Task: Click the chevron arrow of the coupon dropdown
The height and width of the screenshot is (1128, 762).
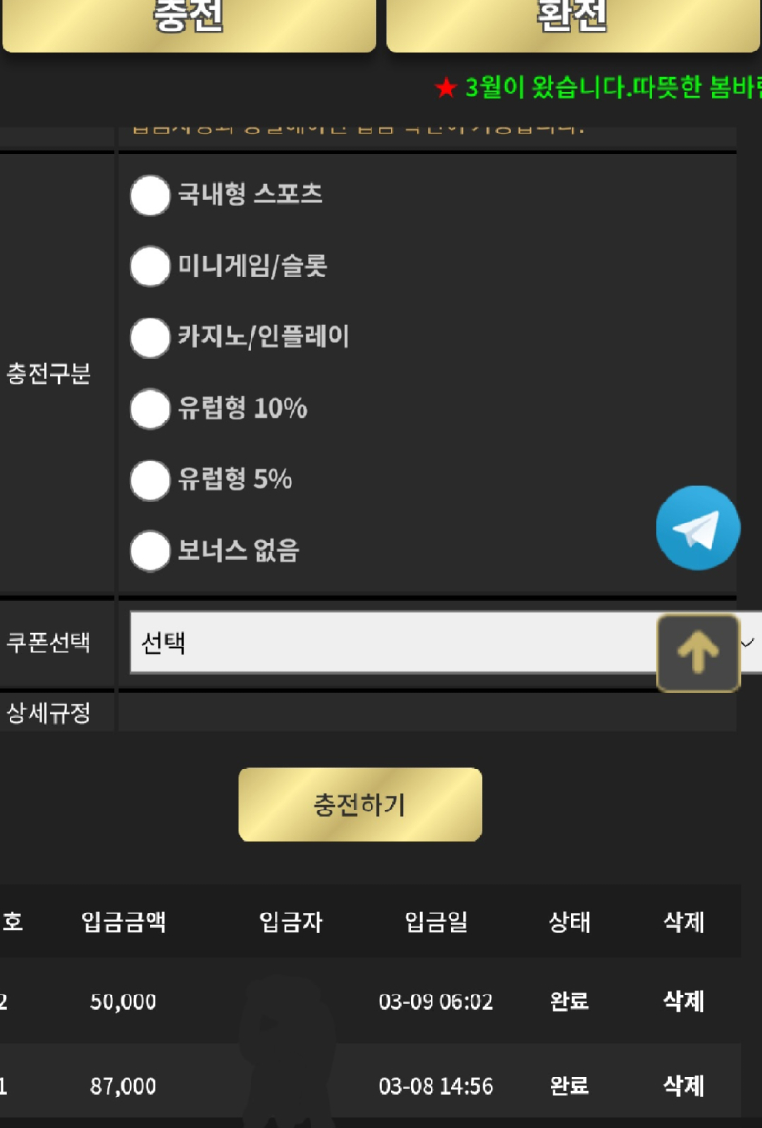Action: [x=748, y=643]
